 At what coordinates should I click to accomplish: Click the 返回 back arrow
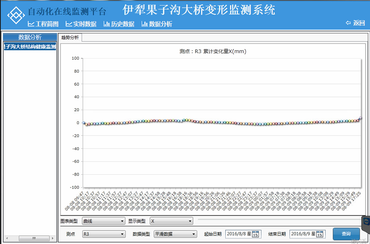pos(355,23)
